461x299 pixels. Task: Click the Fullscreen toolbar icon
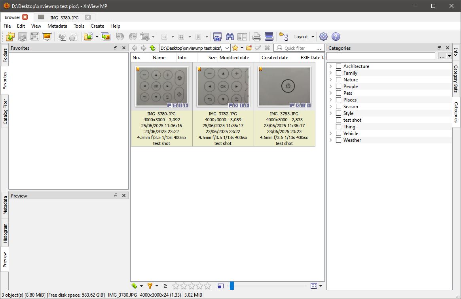pyautogui.click(x=35, y=37)
